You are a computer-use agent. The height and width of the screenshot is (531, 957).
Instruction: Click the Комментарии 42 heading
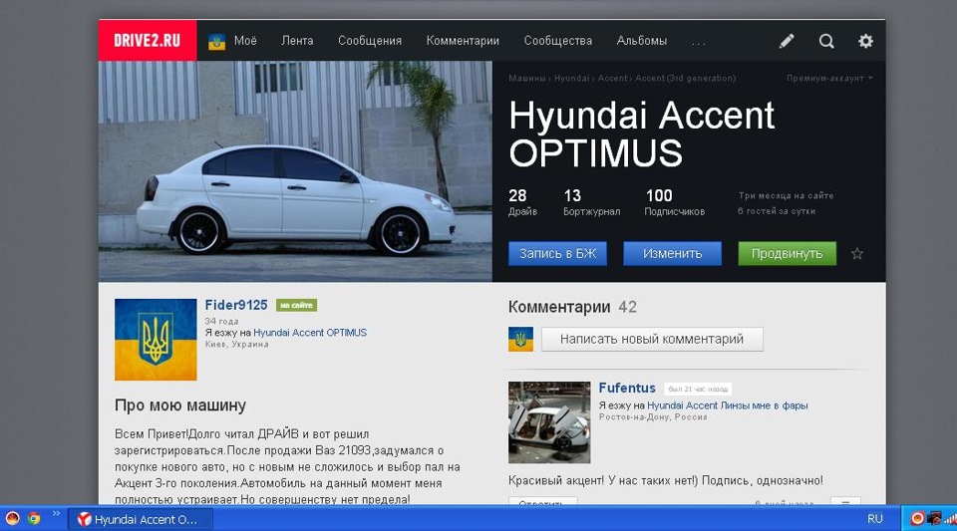point(572,307)
